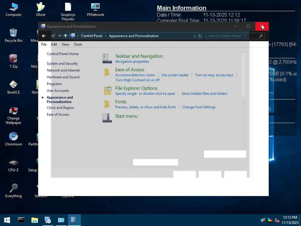Image resolution: width=301 pixels, height=226 pixels.
Task: Click the Start menu category icon
Action: [x=107, y=118]
